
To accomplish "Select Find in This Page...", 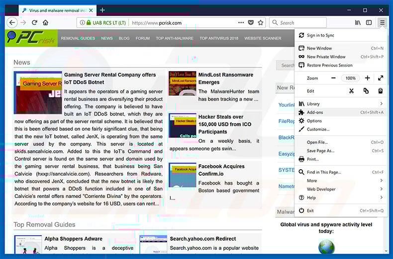I will click(340, 172).
